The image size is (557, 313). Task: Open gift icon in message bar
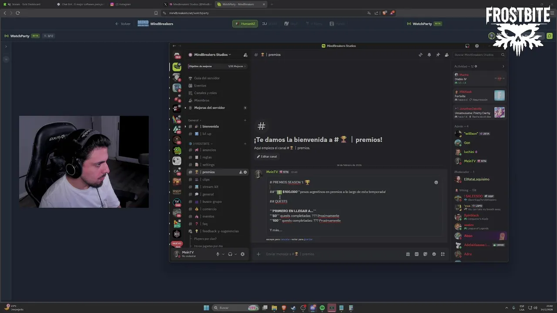pyautogui.click(x=408, y=254)
